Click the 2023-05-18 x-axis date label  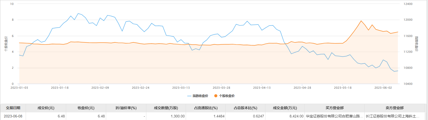(x=343, y=88)
